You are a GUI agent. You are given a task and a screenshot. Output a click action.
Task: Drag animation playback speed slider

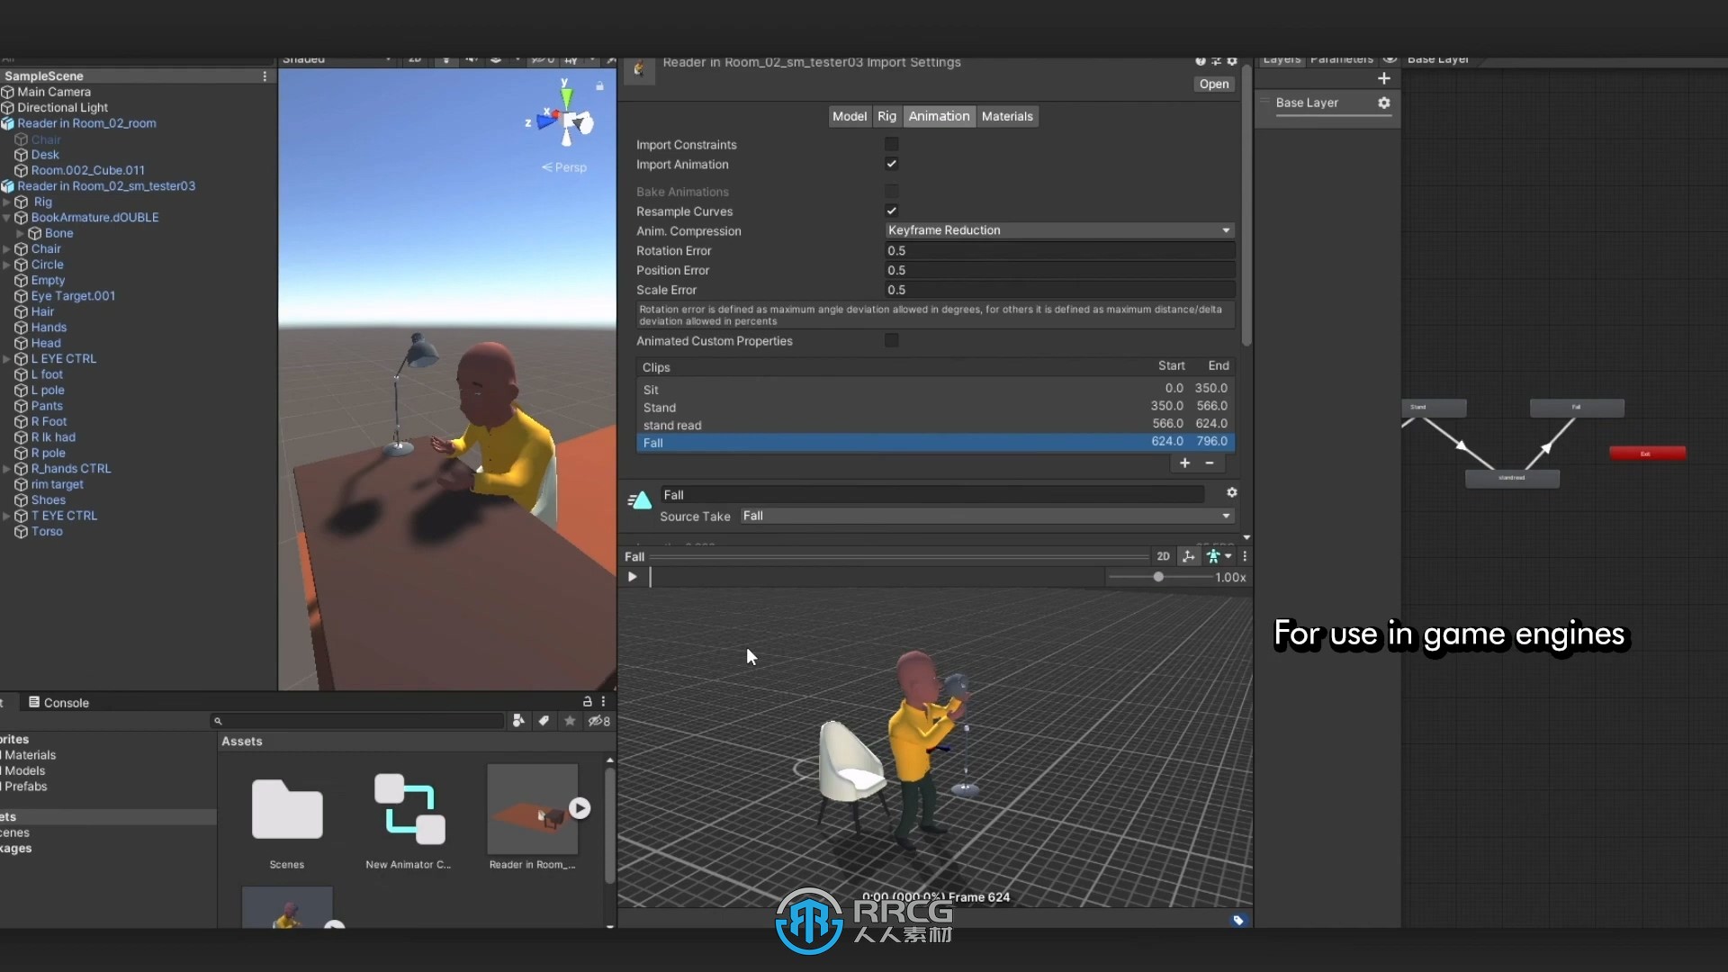click(1157, 577)
